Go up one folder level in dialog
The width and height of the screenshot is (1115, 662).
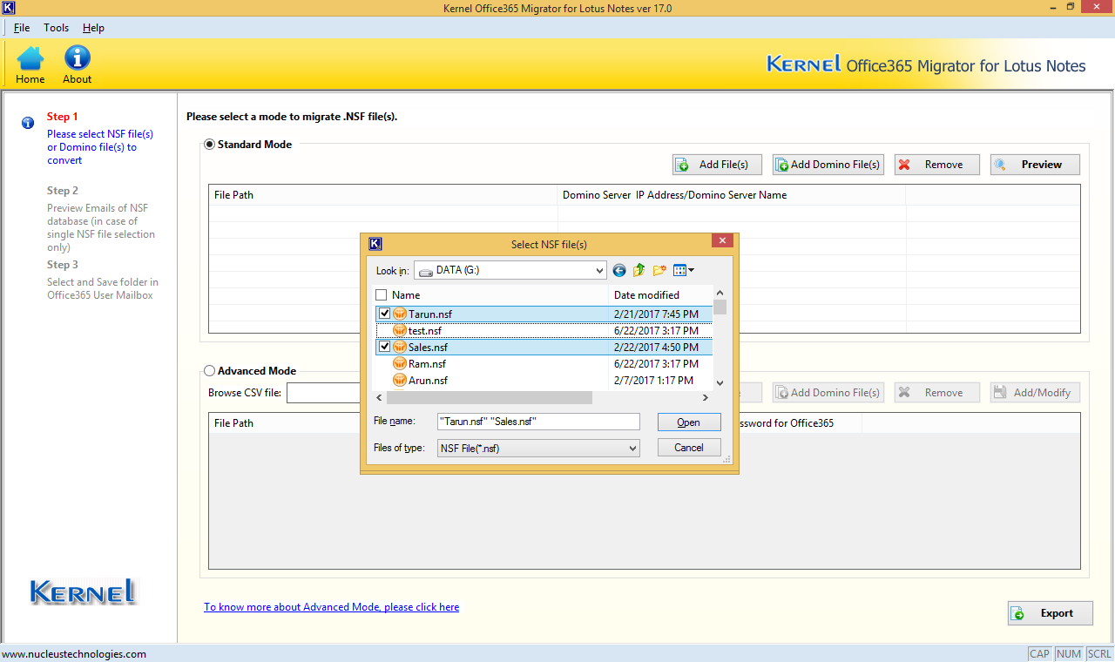point(639,270)
